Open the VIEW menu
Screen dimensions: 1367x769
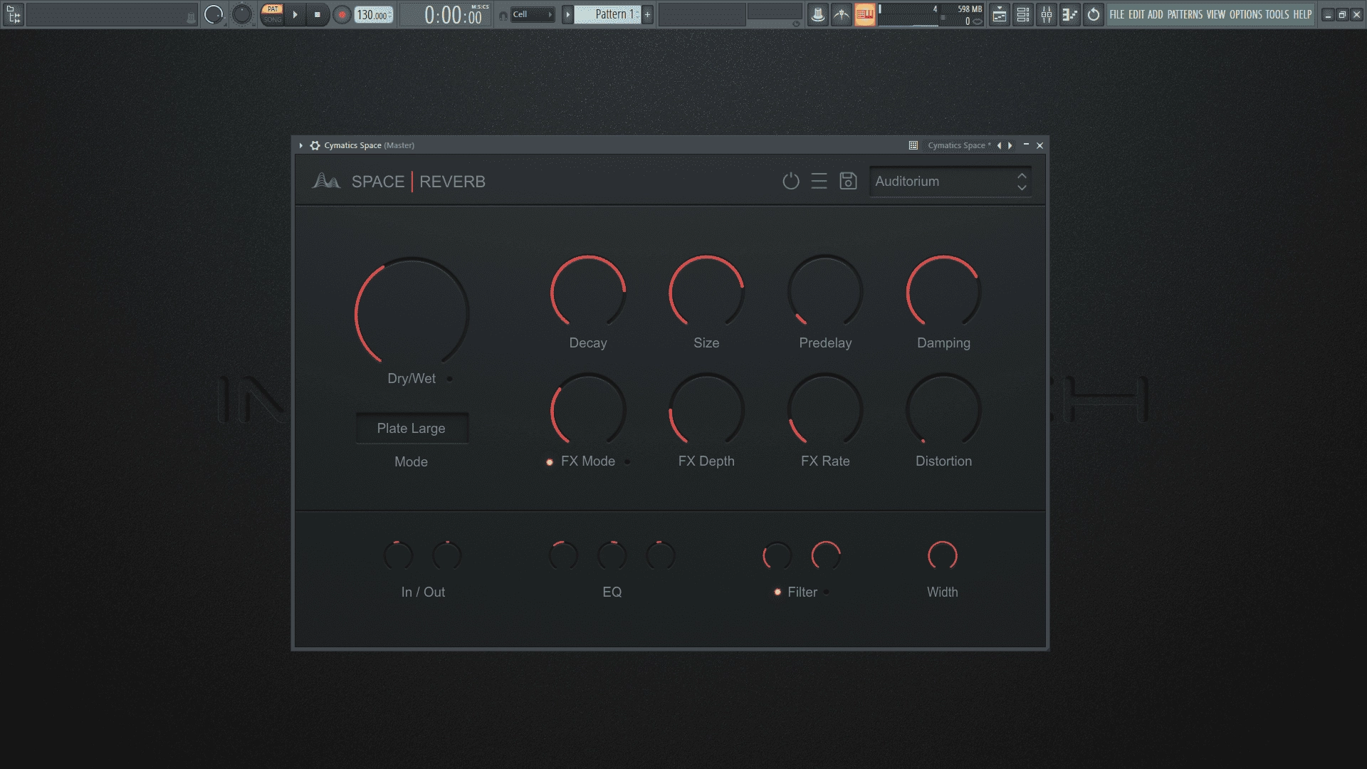[1216, 14]
